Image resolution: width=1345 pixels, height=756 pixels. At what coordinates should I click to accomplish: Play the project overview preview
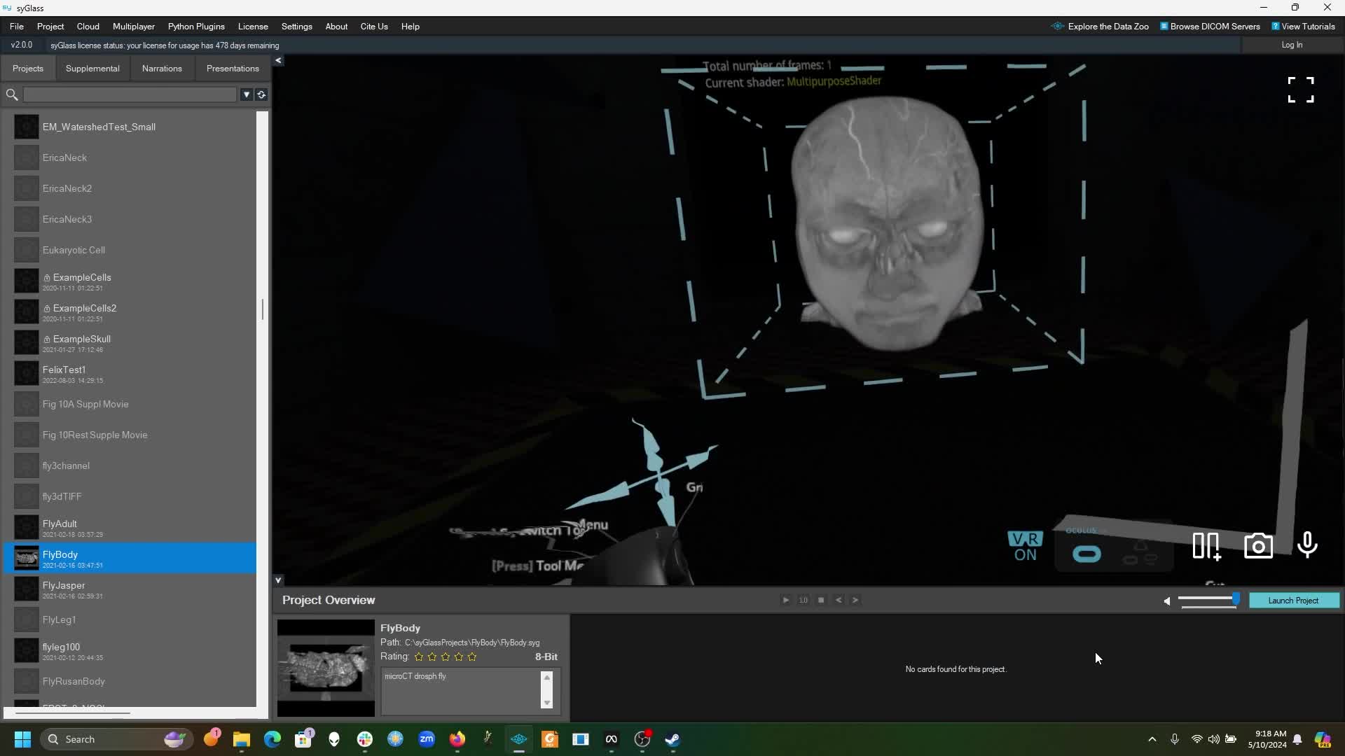click(x=786, y=600)
